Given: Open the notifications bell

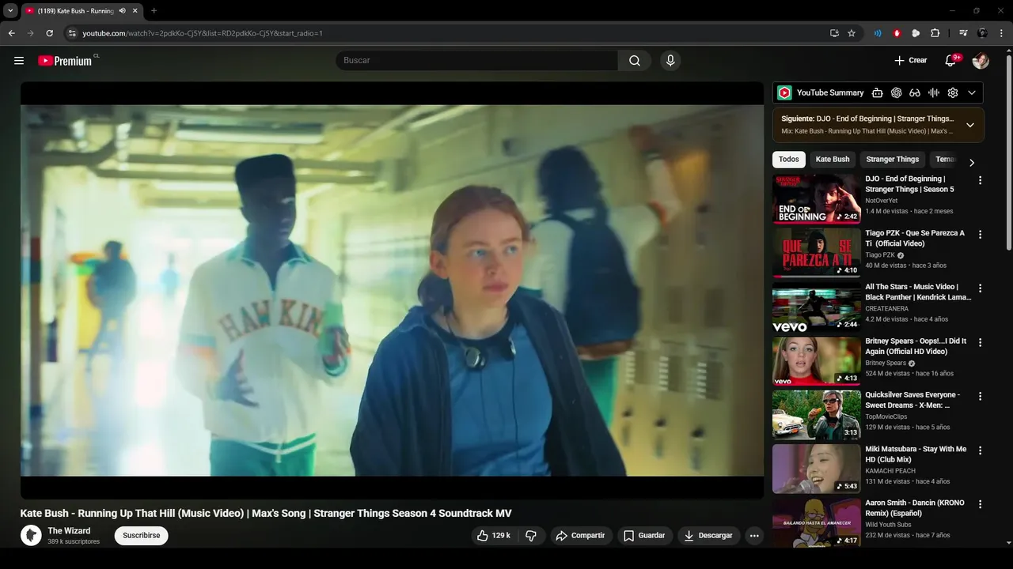Looking at the screenshot, I should [950, 61].
